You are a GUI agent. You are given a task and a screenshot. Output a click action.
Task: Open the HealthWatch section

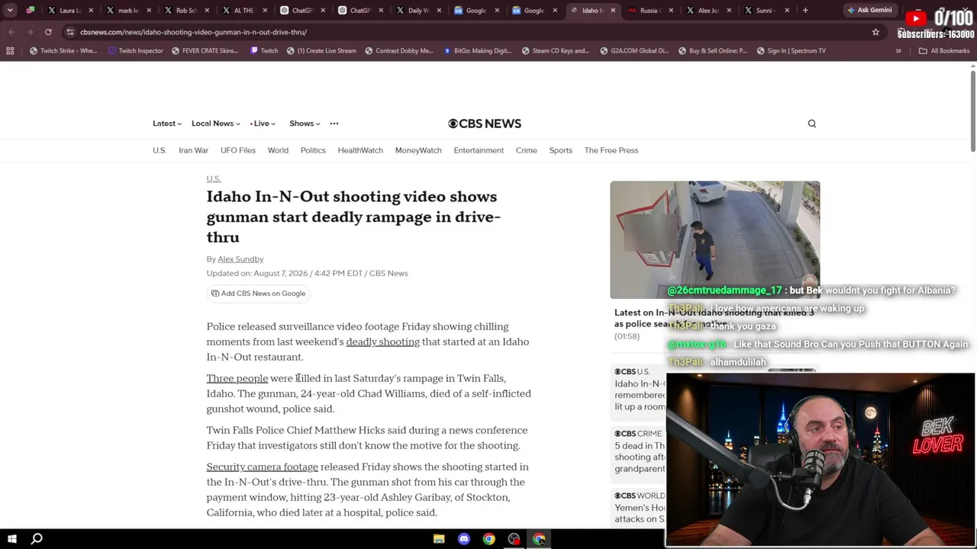(x=360, y=150)
